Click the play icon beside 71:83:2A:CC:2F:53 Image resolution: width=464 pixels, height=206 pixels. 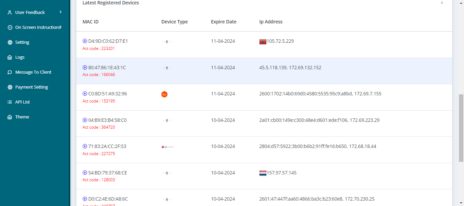pyautogui.click(x=85, y=146)
